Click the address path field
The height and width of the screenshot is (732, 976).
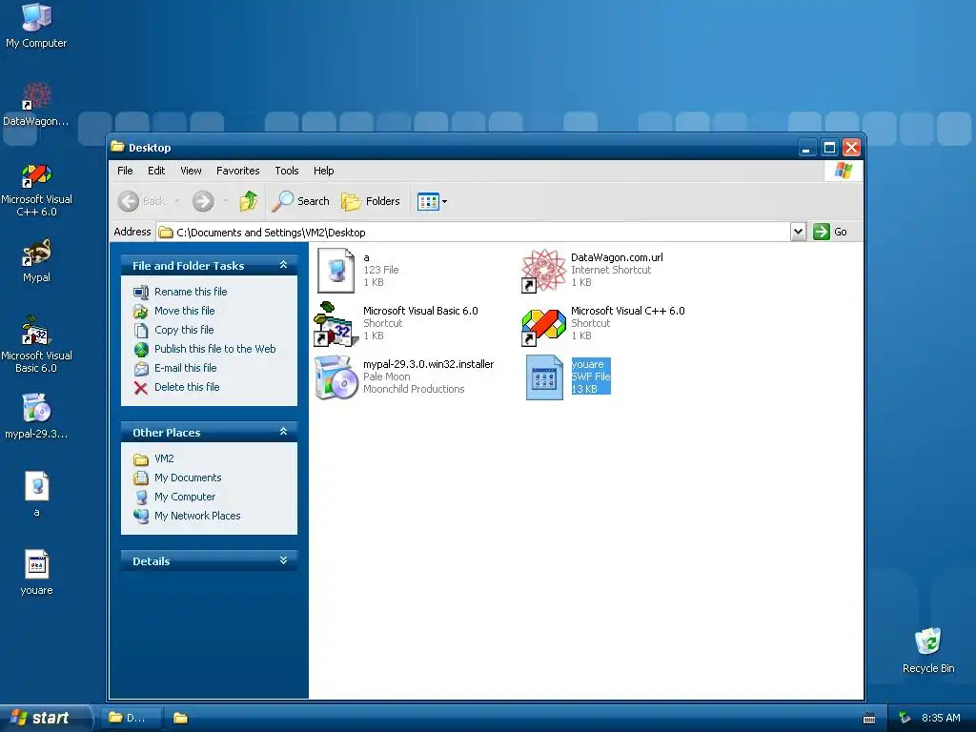coord(473,233)
